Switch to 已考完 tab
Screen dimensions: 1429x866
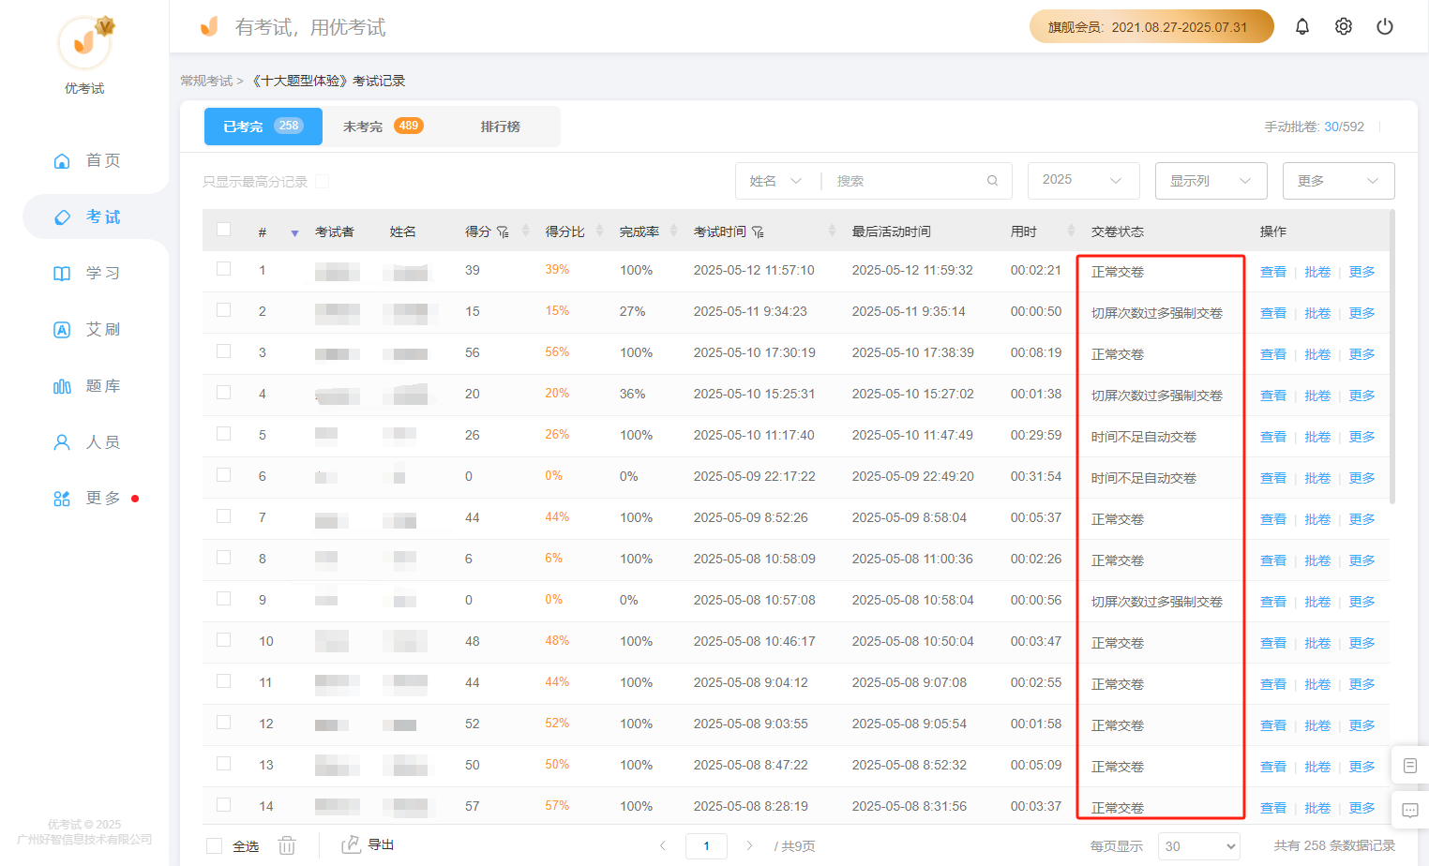[x=263, y=127]
